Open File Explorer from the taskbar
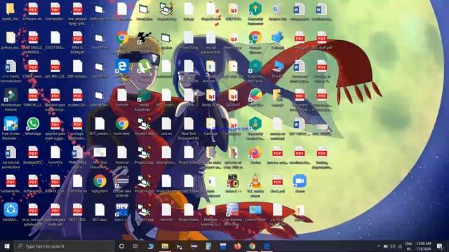Viewport: 449px width, 252px height. (x=165, y=246)
